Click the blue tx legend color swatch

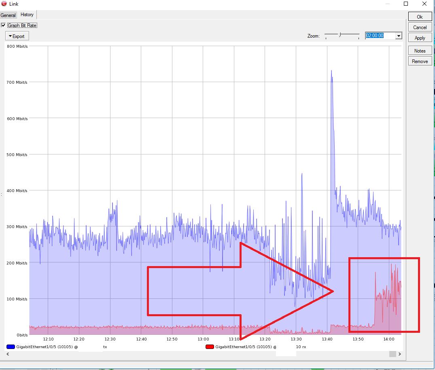(11, 347)
